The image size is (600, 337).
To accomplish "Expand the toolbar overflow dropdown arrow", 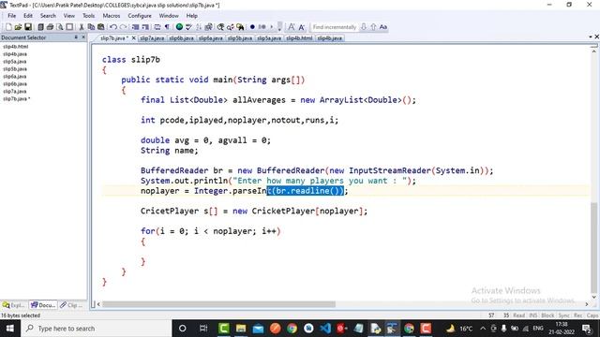I will point(279,27).
